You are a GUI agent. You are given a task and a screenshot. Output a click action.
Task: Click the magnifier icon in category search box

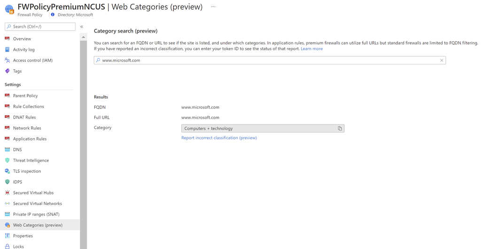coord(98,61)
